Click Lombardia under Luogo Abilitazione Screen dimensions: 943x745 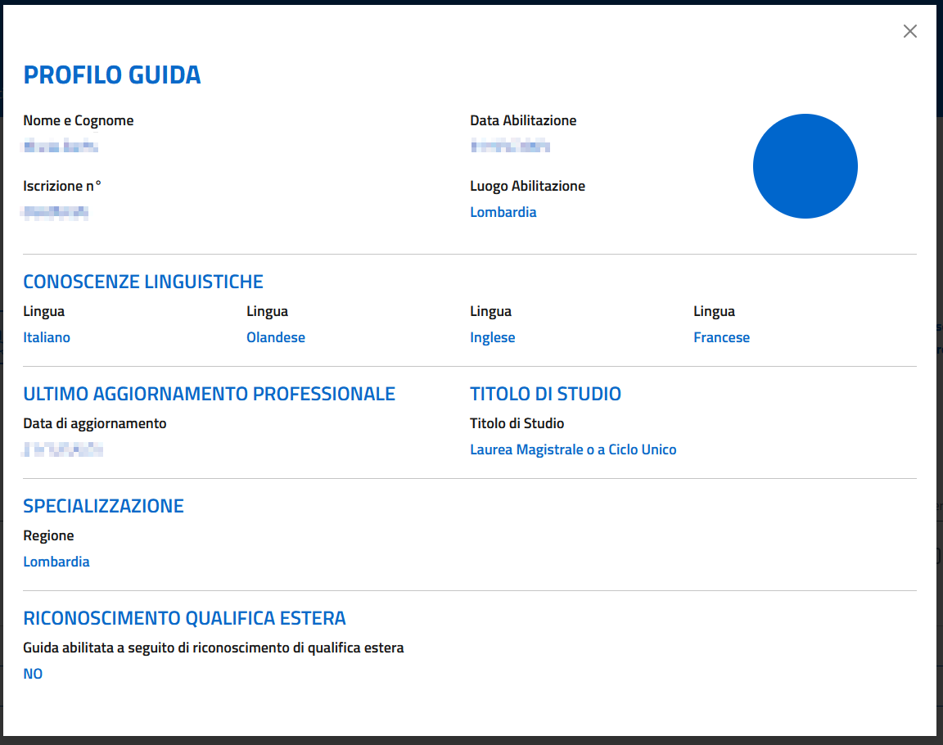click(x=503, y=212)
